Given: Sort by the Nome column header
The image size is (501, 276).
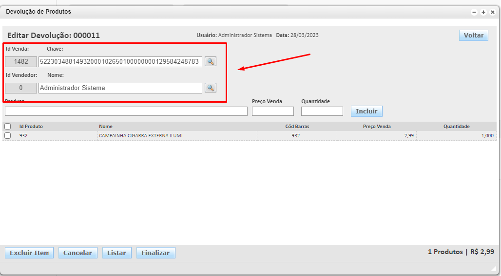Looking at the screenshot, I should (x=106, y=127).
